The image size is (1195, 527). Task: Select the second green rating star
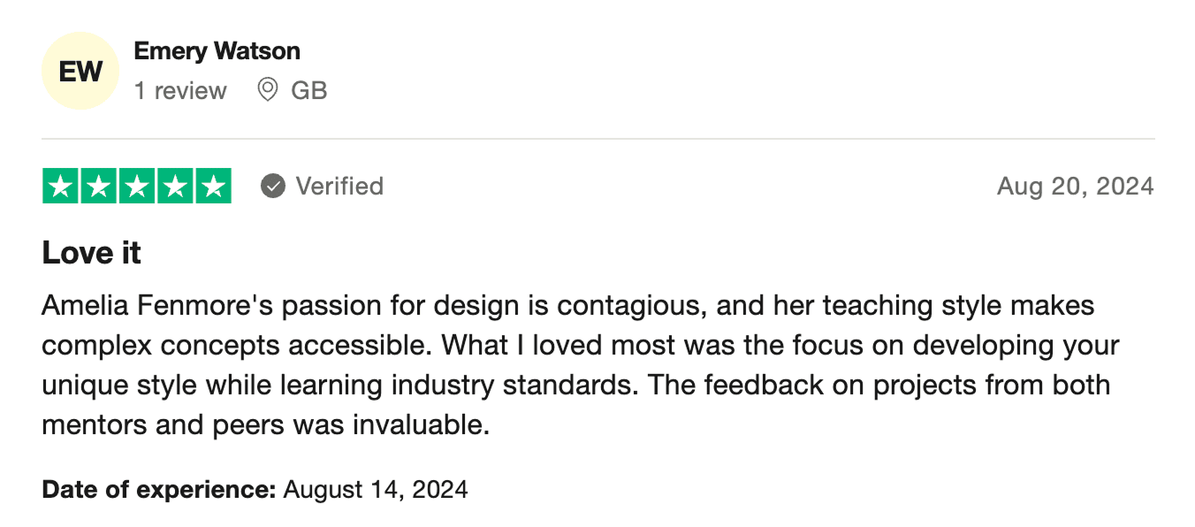pyautogui.click(x=99, y=186)
